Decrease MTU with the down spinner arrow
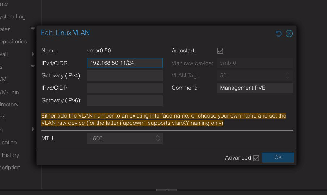Screen dimensions: 327x195 pos(158,141)
